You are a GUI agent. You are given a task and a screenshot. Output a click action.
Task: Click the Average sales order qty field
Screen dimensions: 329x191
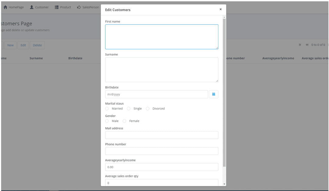pyautogui.click(x=161, y=182)
